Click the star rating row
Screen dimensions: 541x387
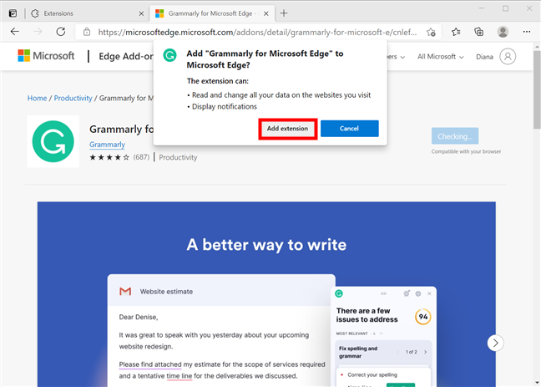109,158
